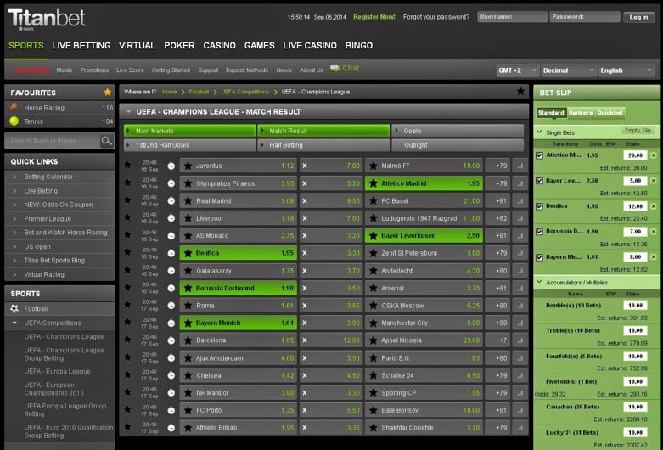
Task: Click the Double(s) stake input field
Action: coord(635,305)
